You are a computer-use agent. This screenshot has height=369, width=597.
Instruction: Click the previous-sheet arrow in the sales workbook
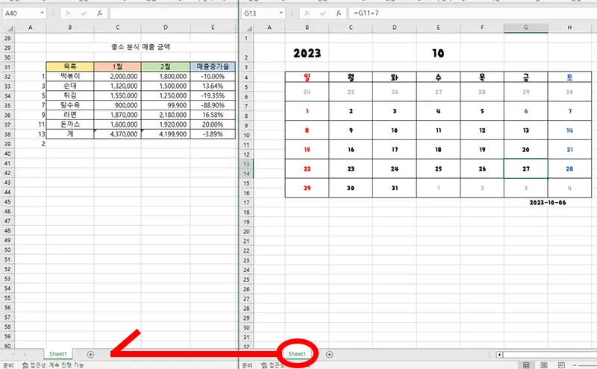13,354
